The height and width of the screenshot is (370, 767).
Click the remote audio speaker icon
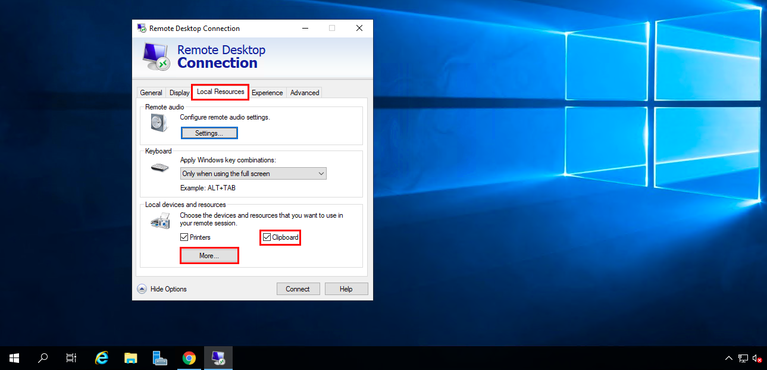[x=159, y=123]
